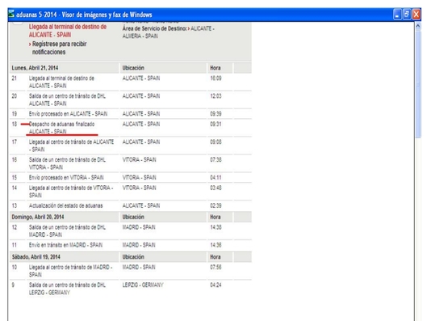Click event number 21 in the list

tap(15, 78)
